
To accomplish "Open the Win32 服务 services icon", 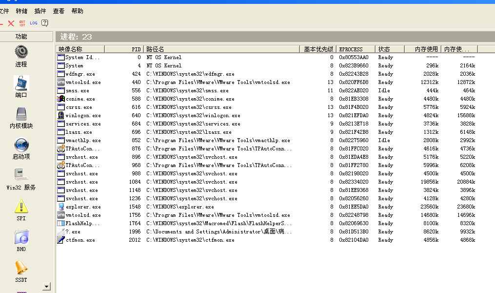I will [x=21, y=175].
